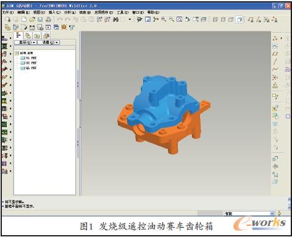Viewport: 292px width, 237px height.
Task: Open the 显示 dropdown in model tree
Action: pos(26,43)
